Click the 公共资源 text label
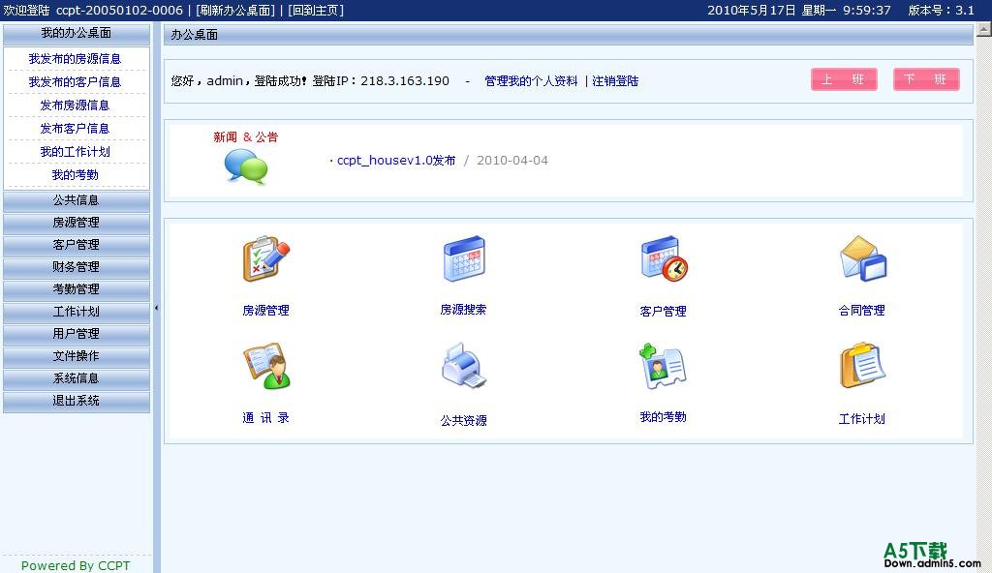The image size is (992, 573). pos(464,421)
